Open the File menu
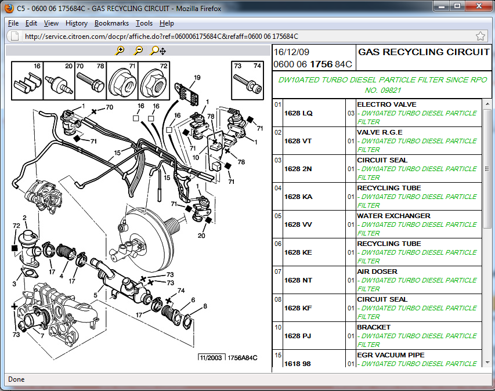The image size is (495, 391). 13,23
